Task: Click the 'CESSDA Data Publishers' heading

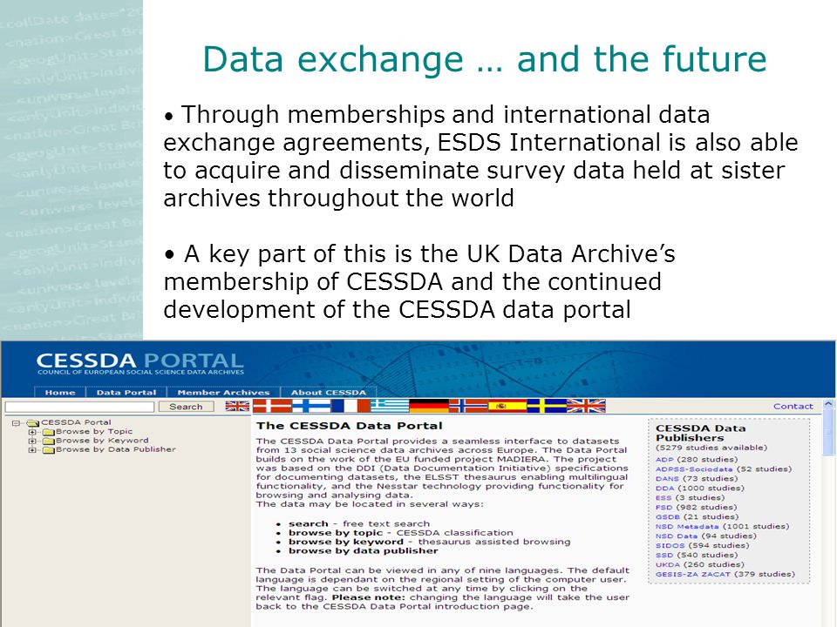Action: (x=700, y=433)
